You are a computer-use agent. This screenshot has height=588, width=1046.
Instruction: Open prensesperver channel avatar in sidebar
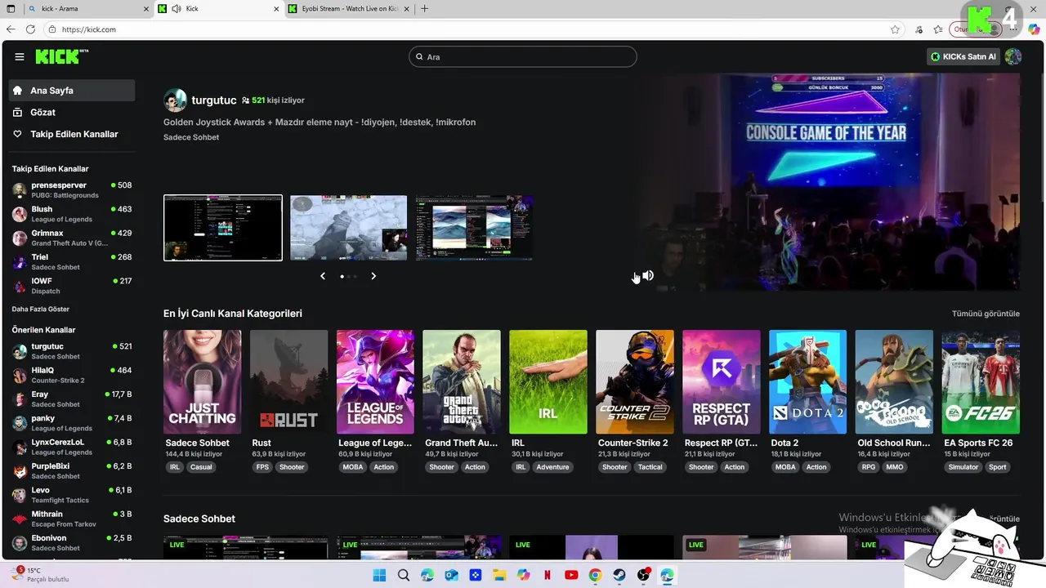click(20, 190)
